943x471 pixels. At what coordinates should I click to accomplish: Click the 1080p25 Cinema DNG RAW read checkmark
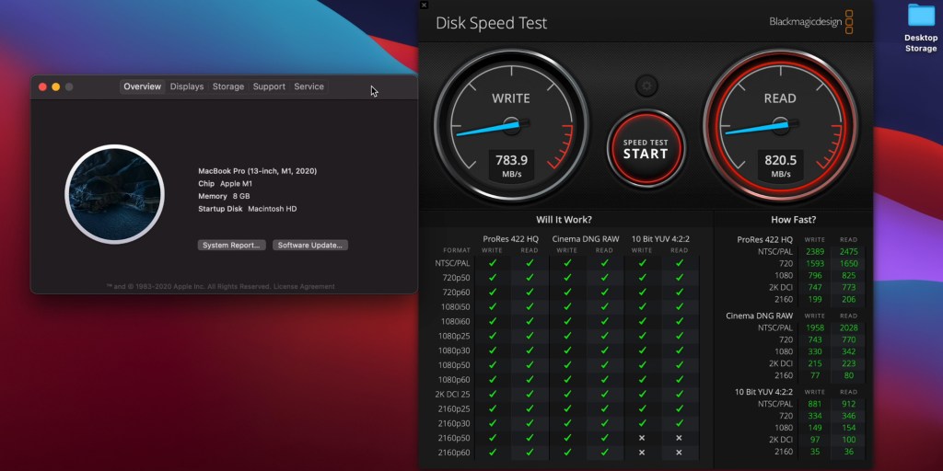click(604, 336)
